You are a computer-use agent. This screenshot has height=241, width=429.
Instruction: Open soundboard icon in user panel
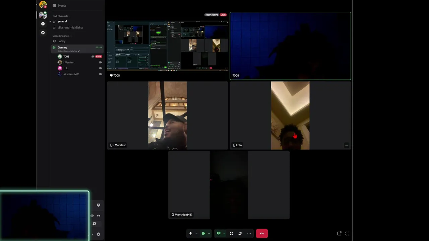(x=94, y=224)
